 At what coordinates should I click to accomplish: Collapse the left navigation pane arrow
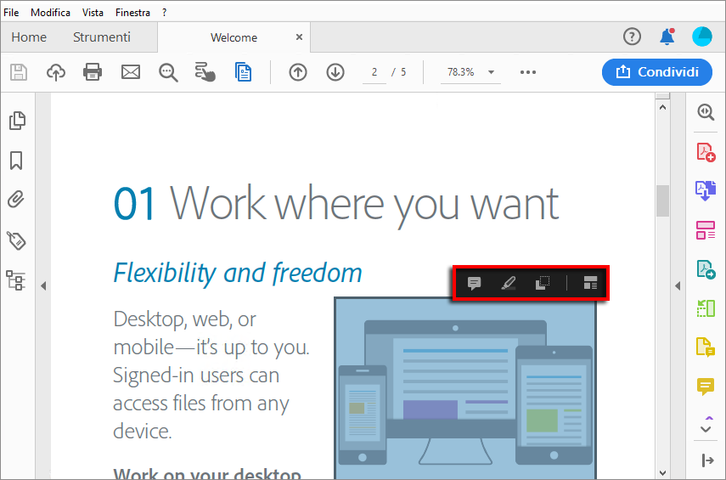[x=43, y=285]
